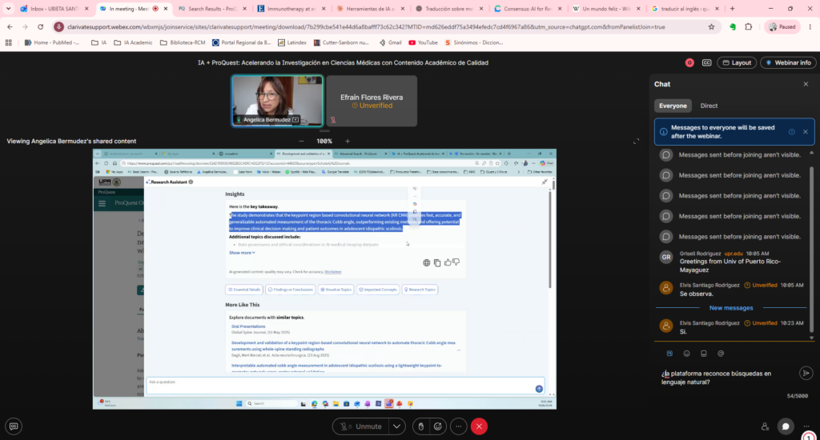Open the Layout options
The image size is (820, 440).
(x=737, y=62)
